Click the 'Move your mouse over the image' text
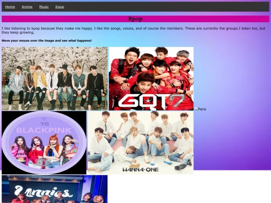271x203 pixels. point(47,41)
